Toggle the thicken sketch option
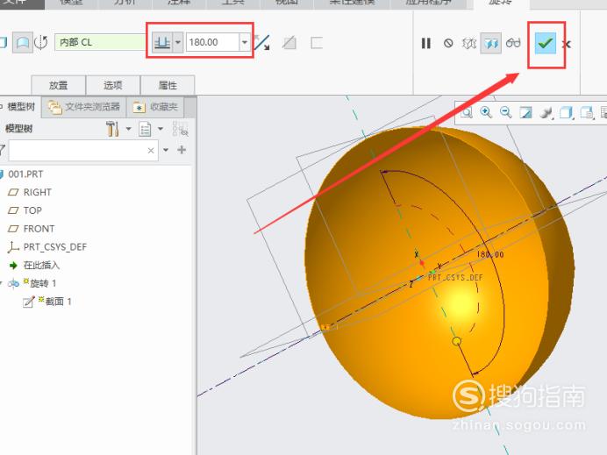Image resolution: width=607 pixels, height=455 pixels. [x=317, y=43]
